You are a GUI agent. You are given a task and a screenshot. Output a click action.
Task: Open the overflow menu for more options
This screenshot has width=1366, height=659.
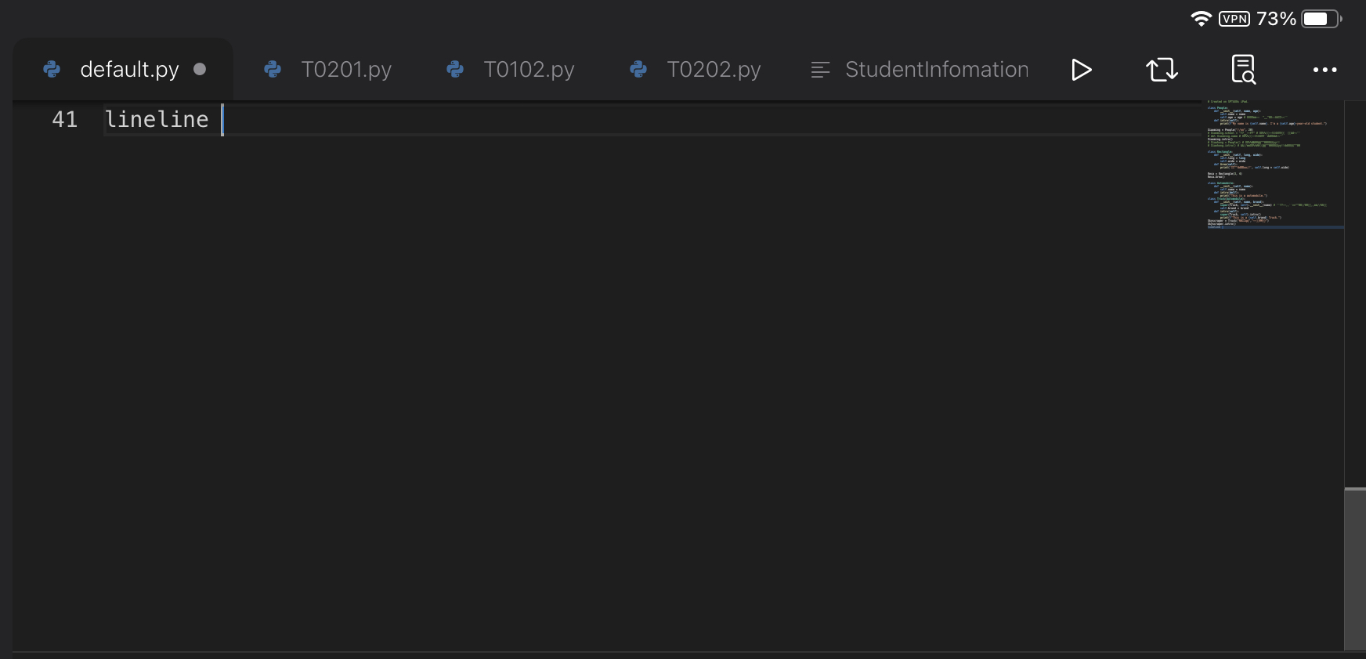[1325, 70]
